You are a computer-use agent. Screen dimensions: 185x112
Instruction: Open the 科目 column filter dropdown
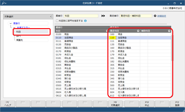coord(107,31)
